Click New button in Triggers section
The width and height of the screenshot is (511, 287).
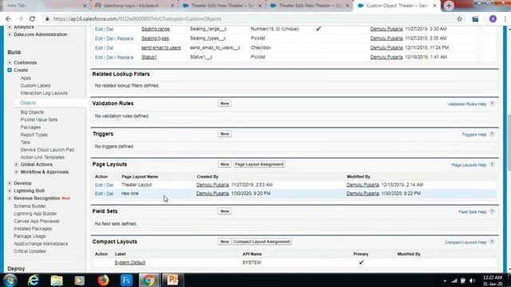(224, 134)
